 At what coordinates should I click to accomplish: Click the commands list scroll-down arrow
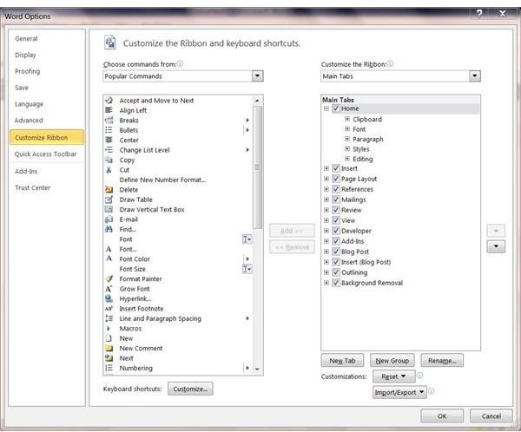point(257,369)
